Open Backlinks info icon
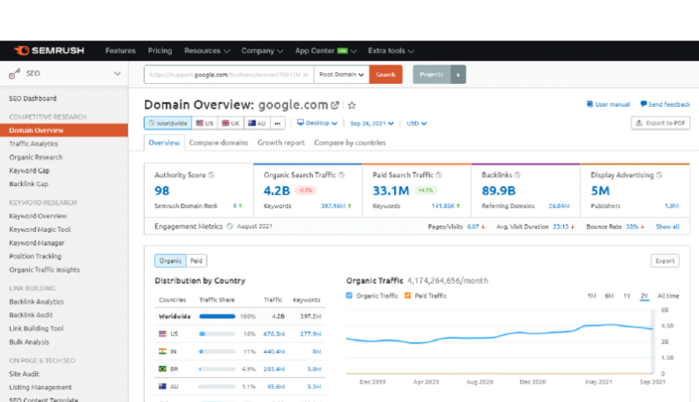Screen dimensions: 699x402 [517, 175]
